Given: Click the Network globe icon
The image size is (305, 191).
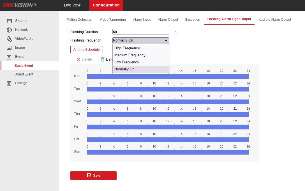Looking at the screenshot, I should point(9,30).
